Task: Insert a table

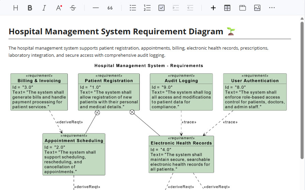Action: pyautogui.click(x=227, y=8)
